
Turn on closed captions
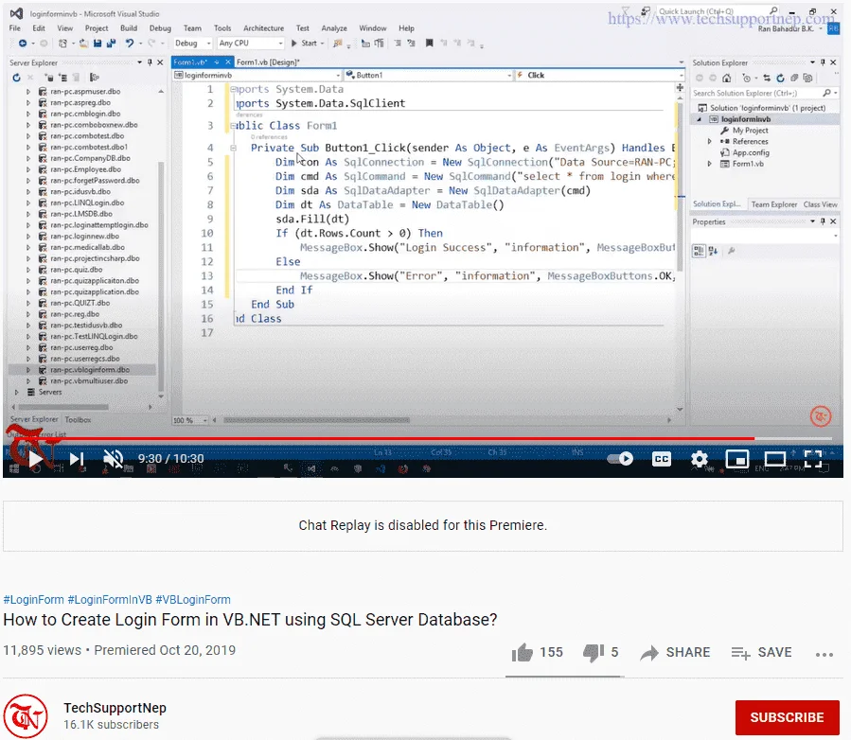662,459
